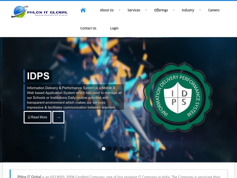Expand the arrow beside Offerings
Viewport: 237px width, 178px height.
coord(173,10)
